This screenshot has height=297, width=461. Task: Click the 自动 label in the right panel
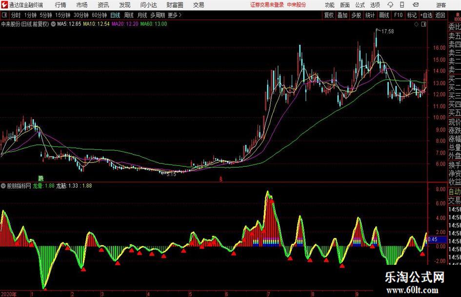click(455, 192)
